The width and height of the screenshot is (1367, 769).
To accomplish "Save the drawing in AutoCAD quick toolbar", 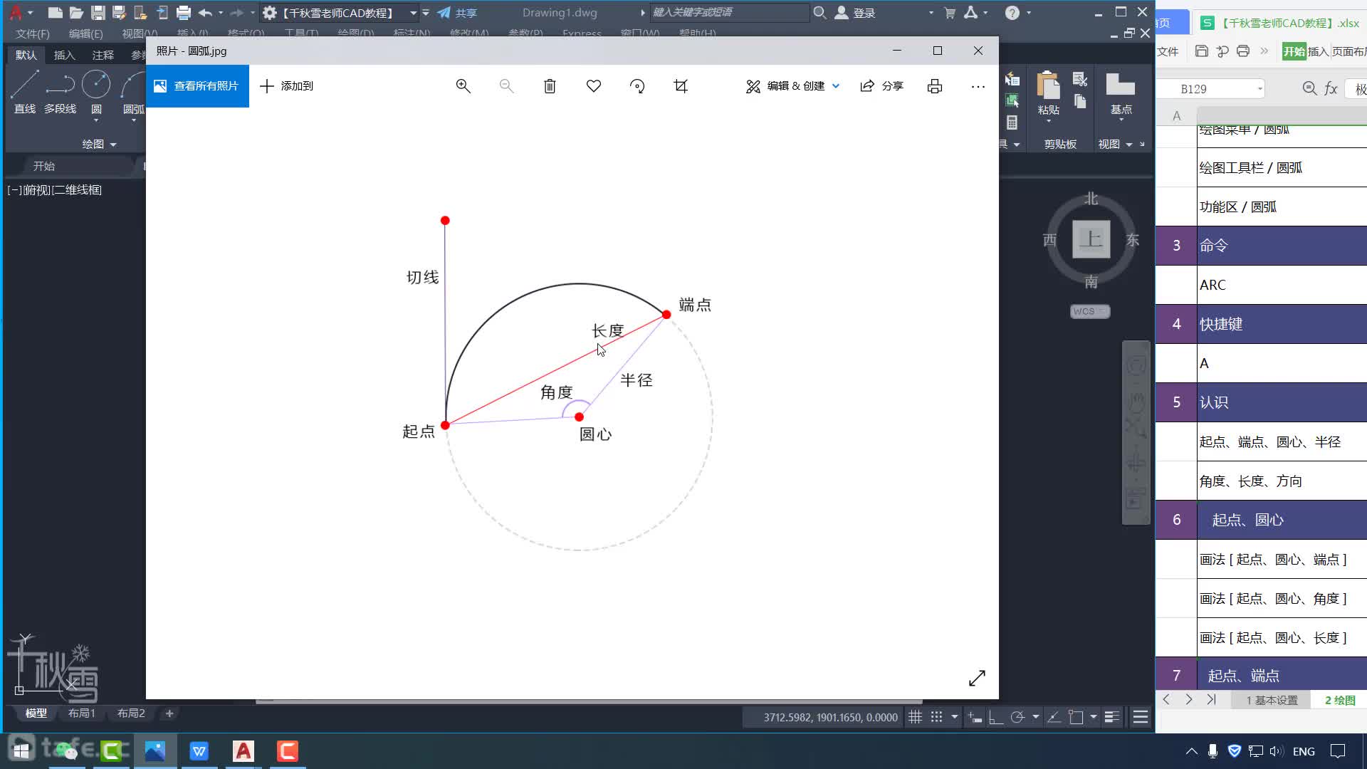I will tap(98, 13).
